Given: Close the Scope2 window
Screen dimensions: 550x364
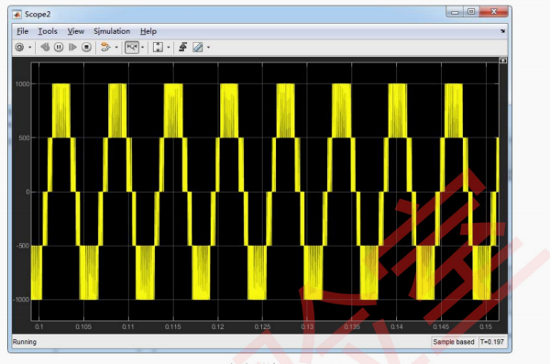Looking at the screenshot, I should [493, 12].
